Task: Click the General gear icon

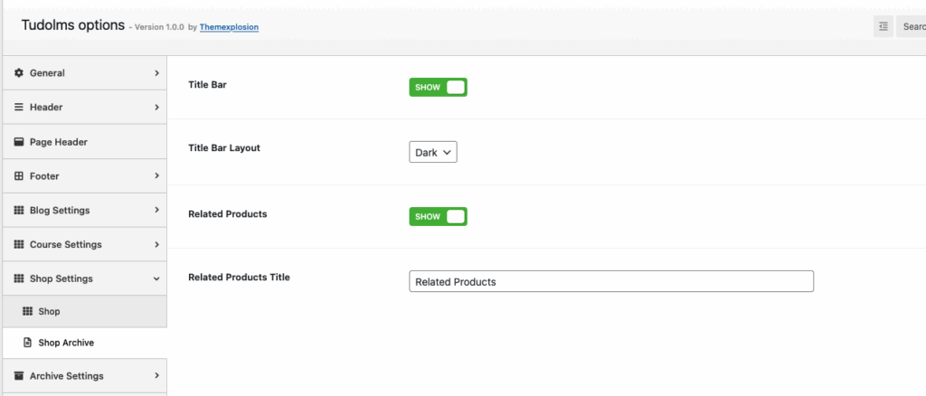Action: (x=19, y=72)
